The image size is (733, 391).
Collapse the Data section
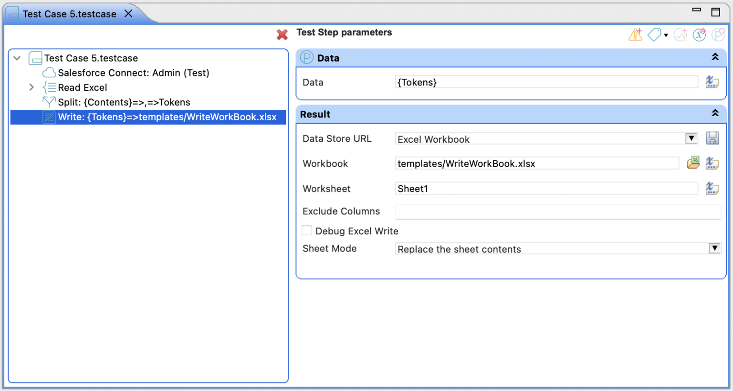pyautogui.click(x=715, y=56)
